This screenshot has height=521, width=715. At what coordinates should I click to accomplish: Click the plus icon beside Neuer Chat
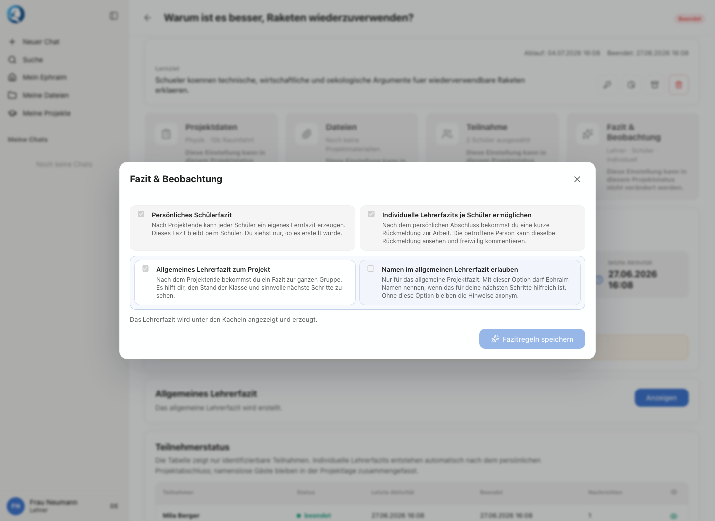[x=12, y=42]
